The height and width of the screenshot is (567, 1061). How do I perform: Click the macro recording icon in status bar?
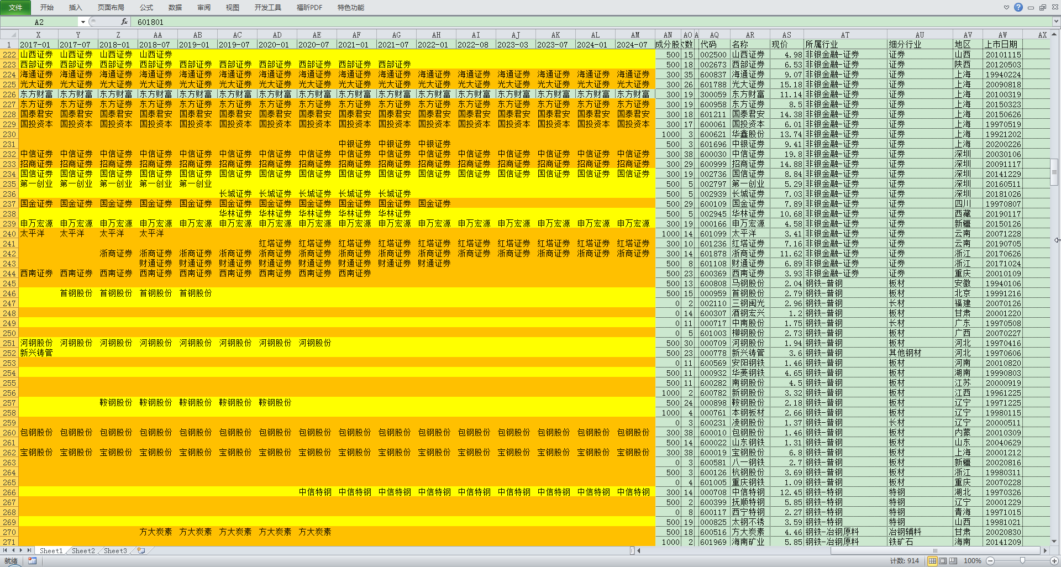(33, 560)
